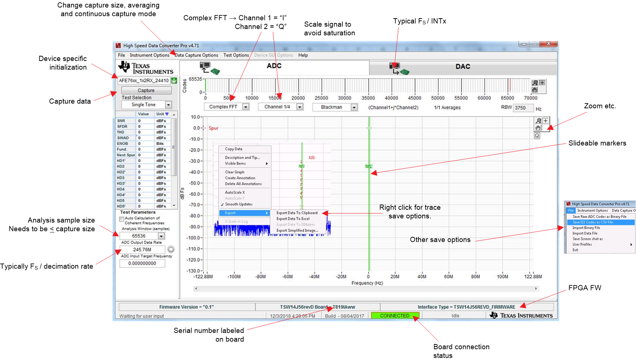Click the horizontal scrollbar under the frequency axis
The image size is (636, 360).
click(366, 289)
